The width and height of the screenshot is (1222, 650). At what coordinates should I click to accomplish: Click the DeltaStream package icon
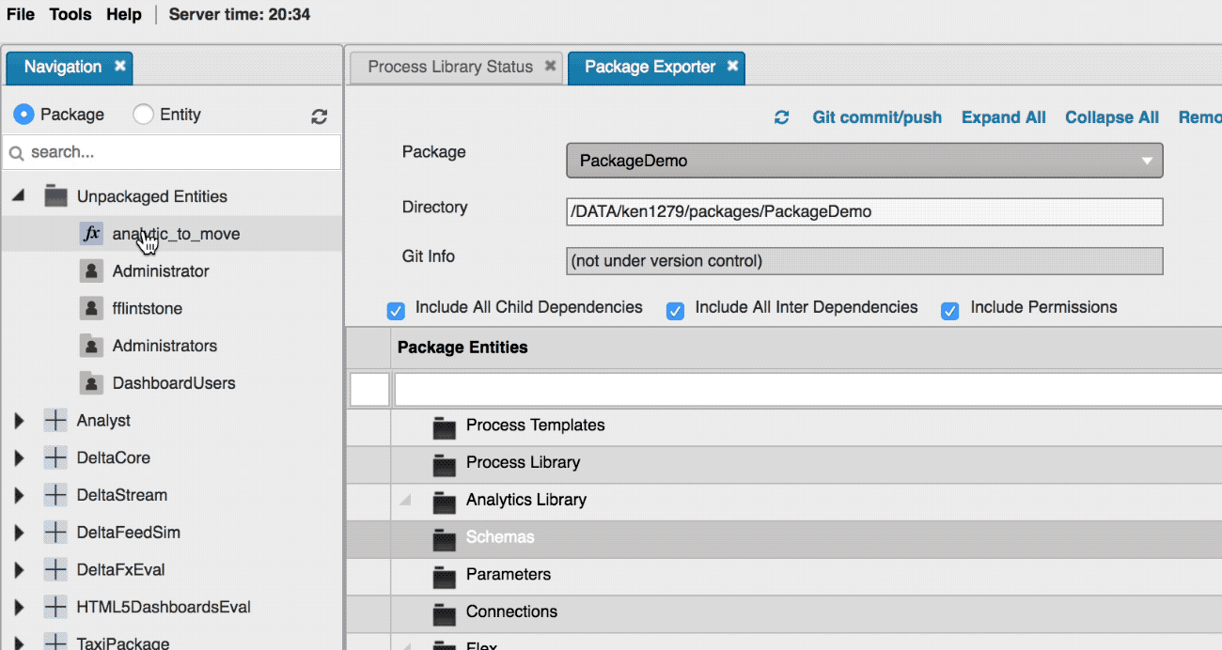tap(55, 495)
